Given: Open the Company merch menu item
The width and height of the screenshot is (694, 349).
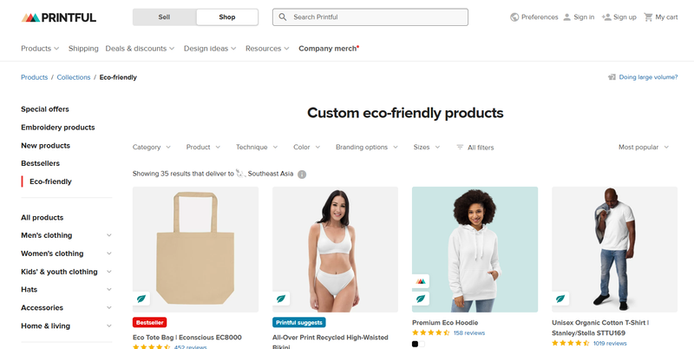Looking at the screenshot, I should point(328,49).
